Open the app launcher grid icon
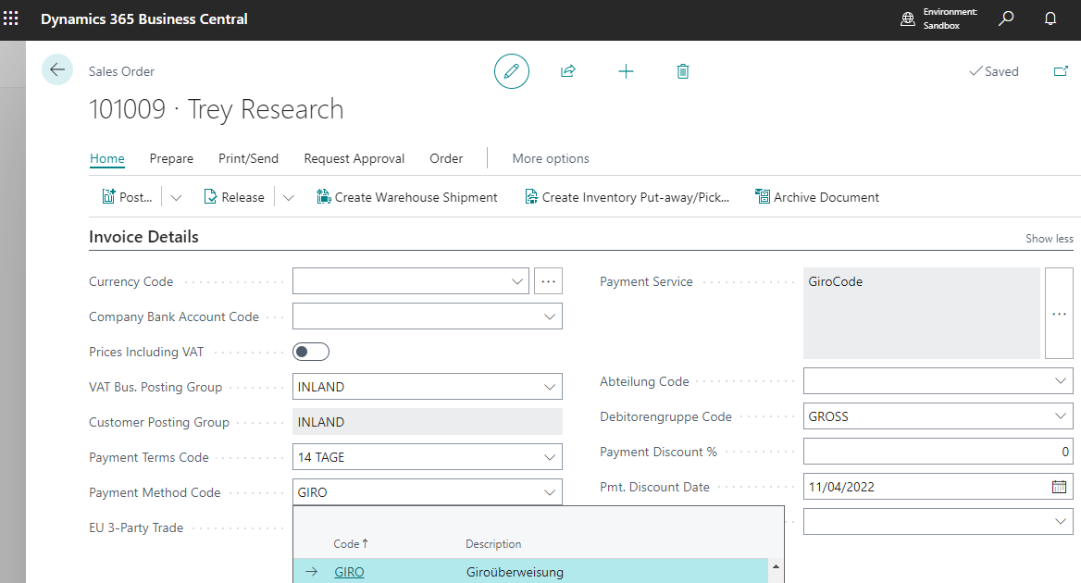The image size is (1081, 583). tap(11, 19)
